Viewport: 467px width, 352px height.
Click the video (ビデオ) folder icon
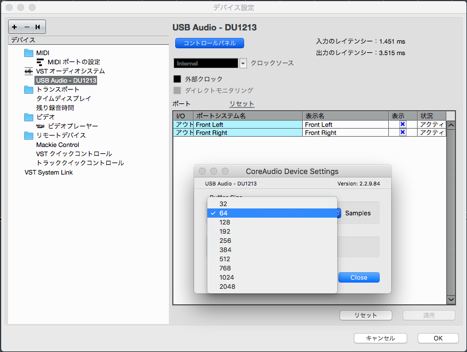[x=29, y=117]
